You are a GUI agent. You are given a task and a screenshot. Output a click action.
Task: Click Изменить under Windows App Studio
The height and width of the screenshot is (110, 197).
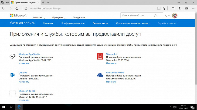click(x=24, y=63)
